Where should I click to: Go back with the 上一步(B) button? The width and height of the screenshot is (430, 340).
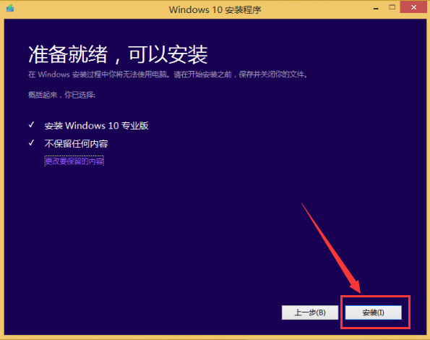pos(310,313)
